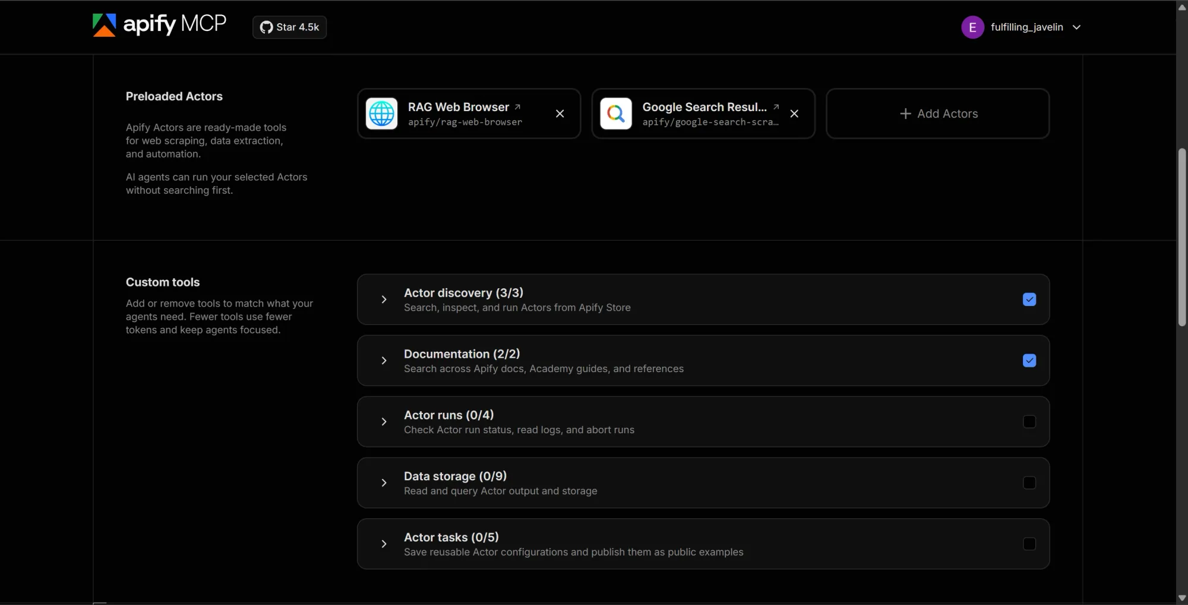Click the Actor runs (0/4) title
This screenshot has height=605, width=1188.
click(x=448, y=415)
